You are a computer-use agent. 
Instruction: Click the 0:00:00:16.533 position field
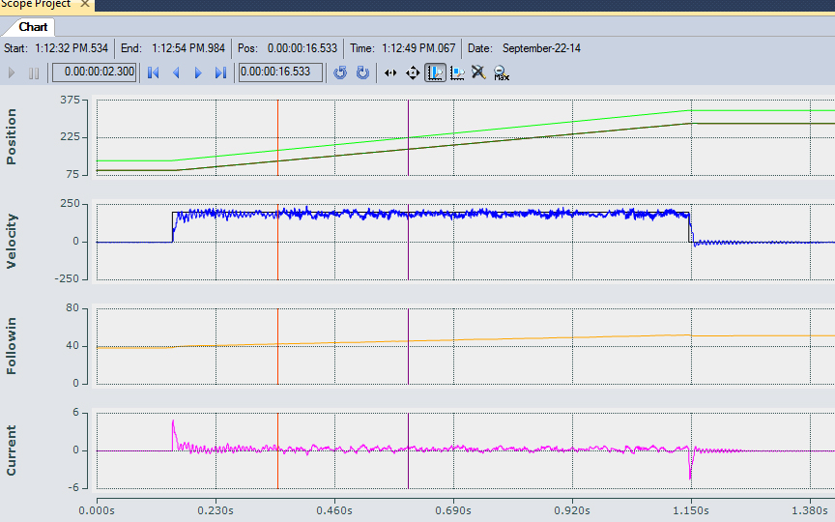(280, 72)
